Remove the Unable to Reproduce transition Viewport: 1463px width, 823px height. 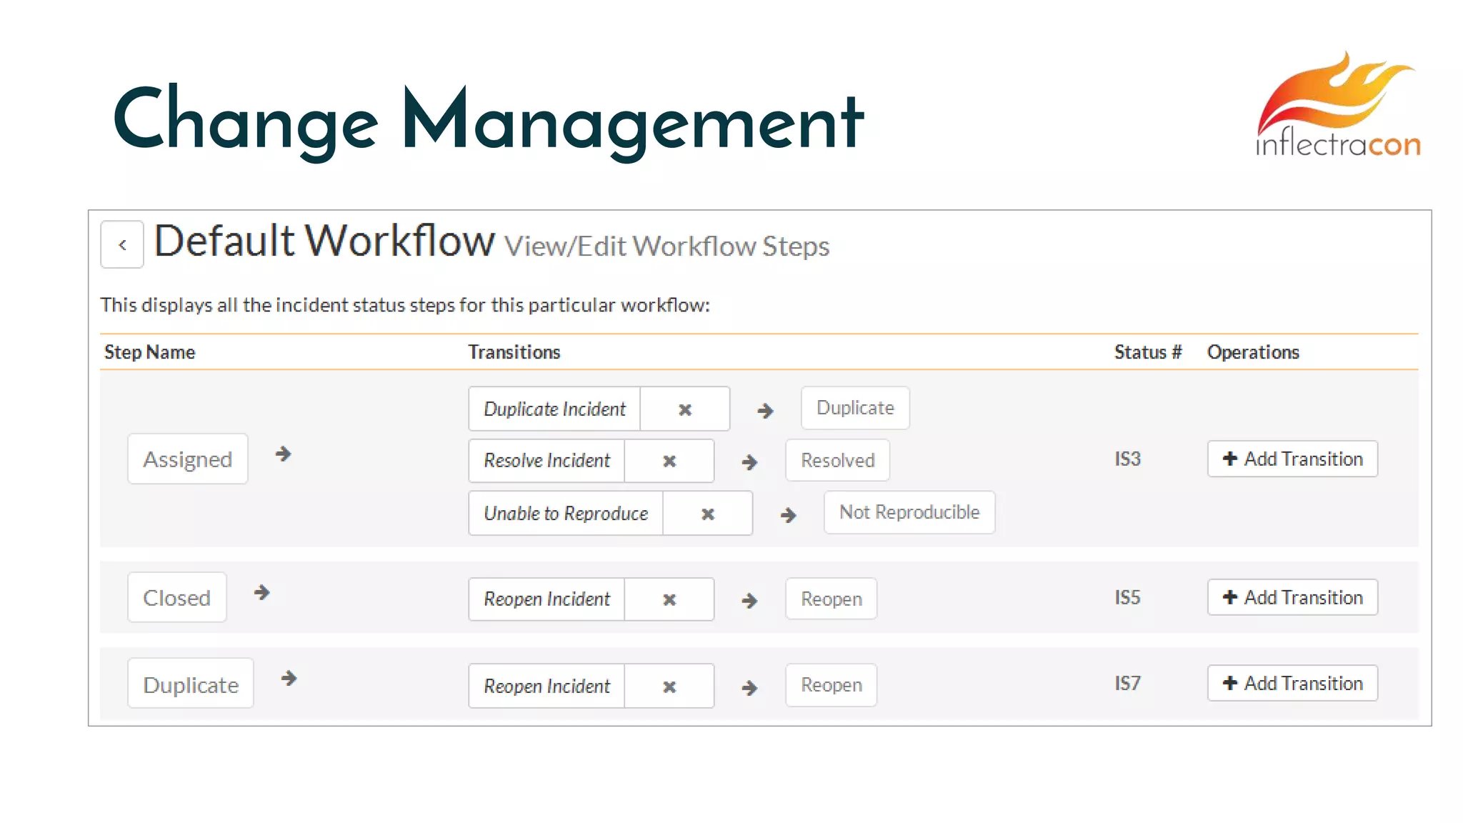click(x=707, y=514)
